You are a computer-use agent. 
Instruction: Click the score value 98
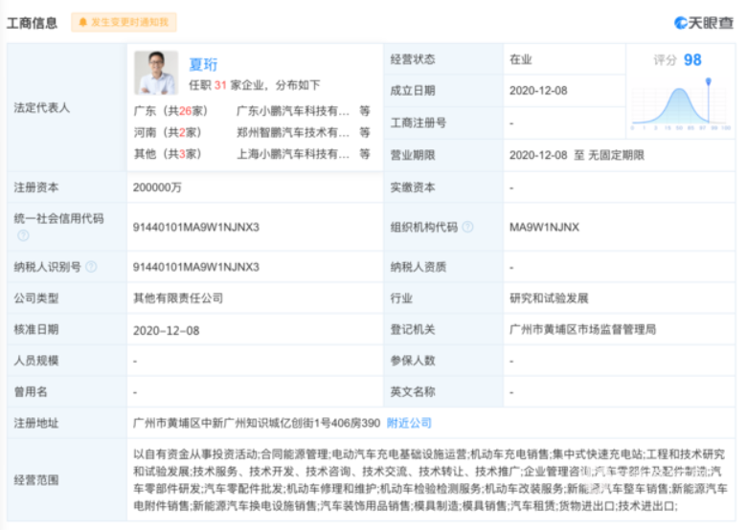coord(692,60)
